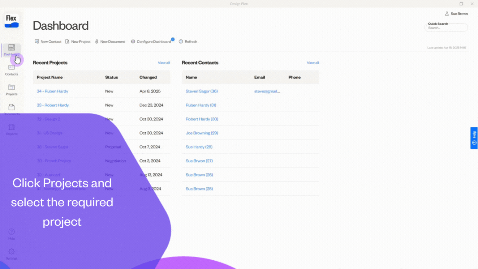Viewport: 478px width, 269px height.
Task: Open contact Robert Hardy (30)
Action: [x=202, y=119]
